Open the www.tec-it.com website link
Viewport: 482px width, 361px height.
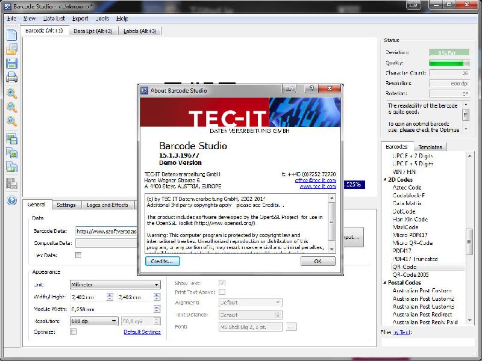[x=318, y=187]
